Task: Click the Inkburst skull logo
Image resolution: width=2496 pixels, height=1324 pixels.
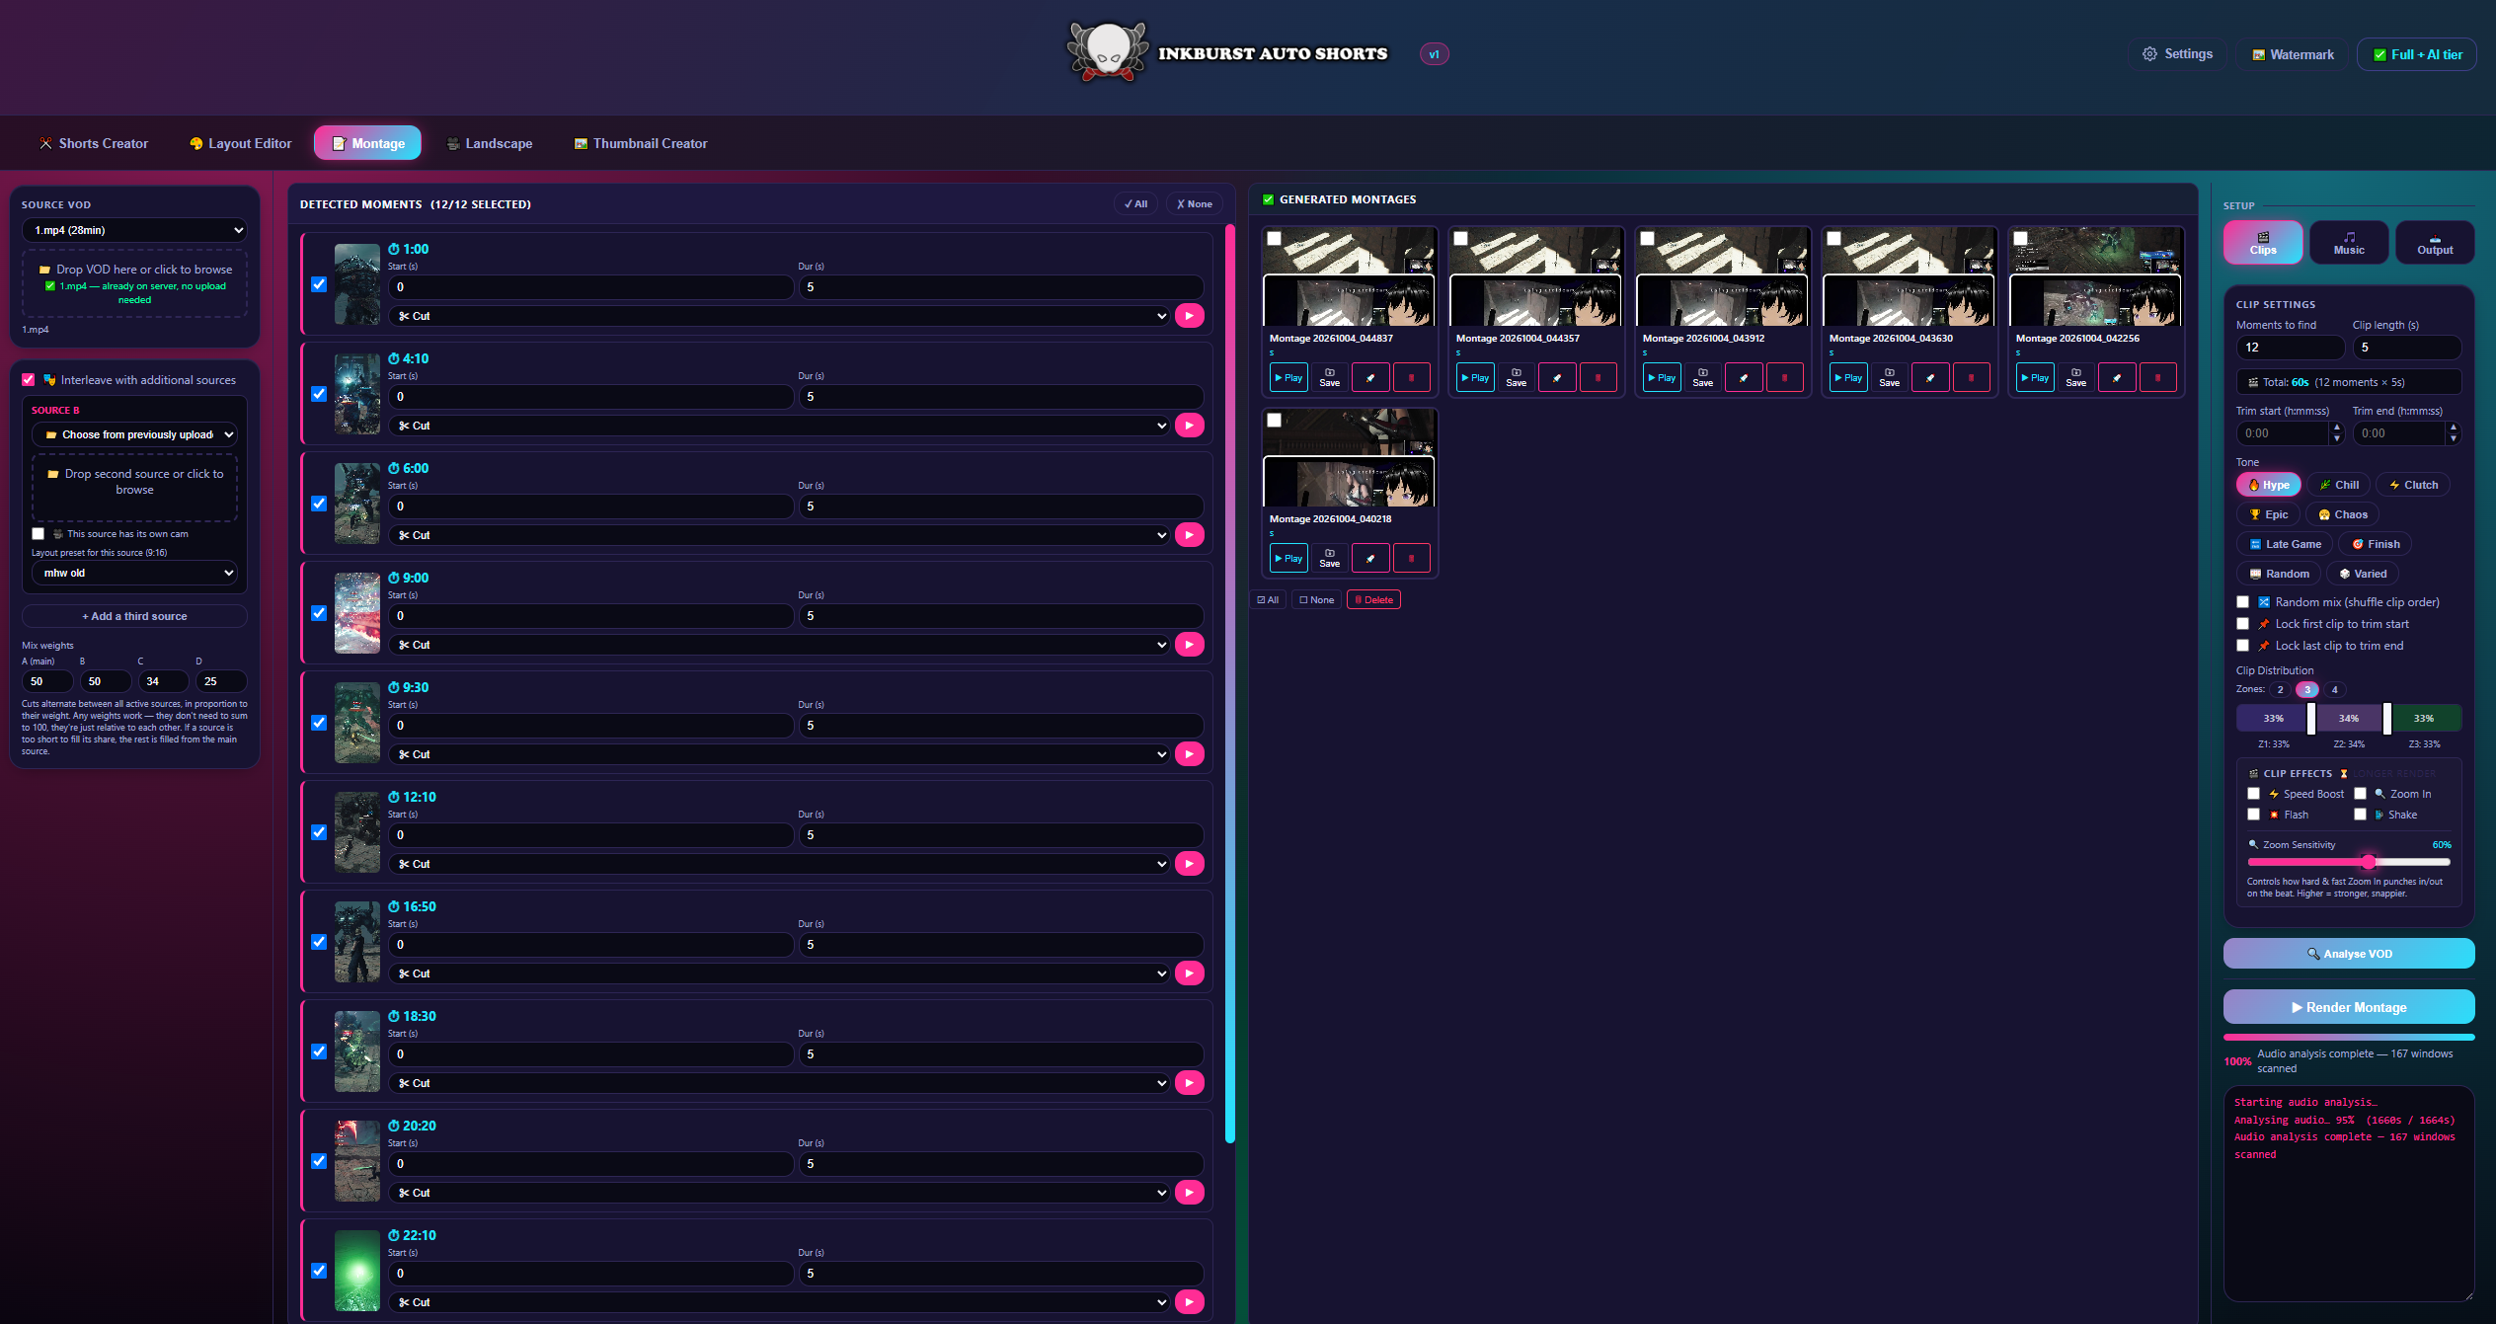Action: click(1108, 52)
